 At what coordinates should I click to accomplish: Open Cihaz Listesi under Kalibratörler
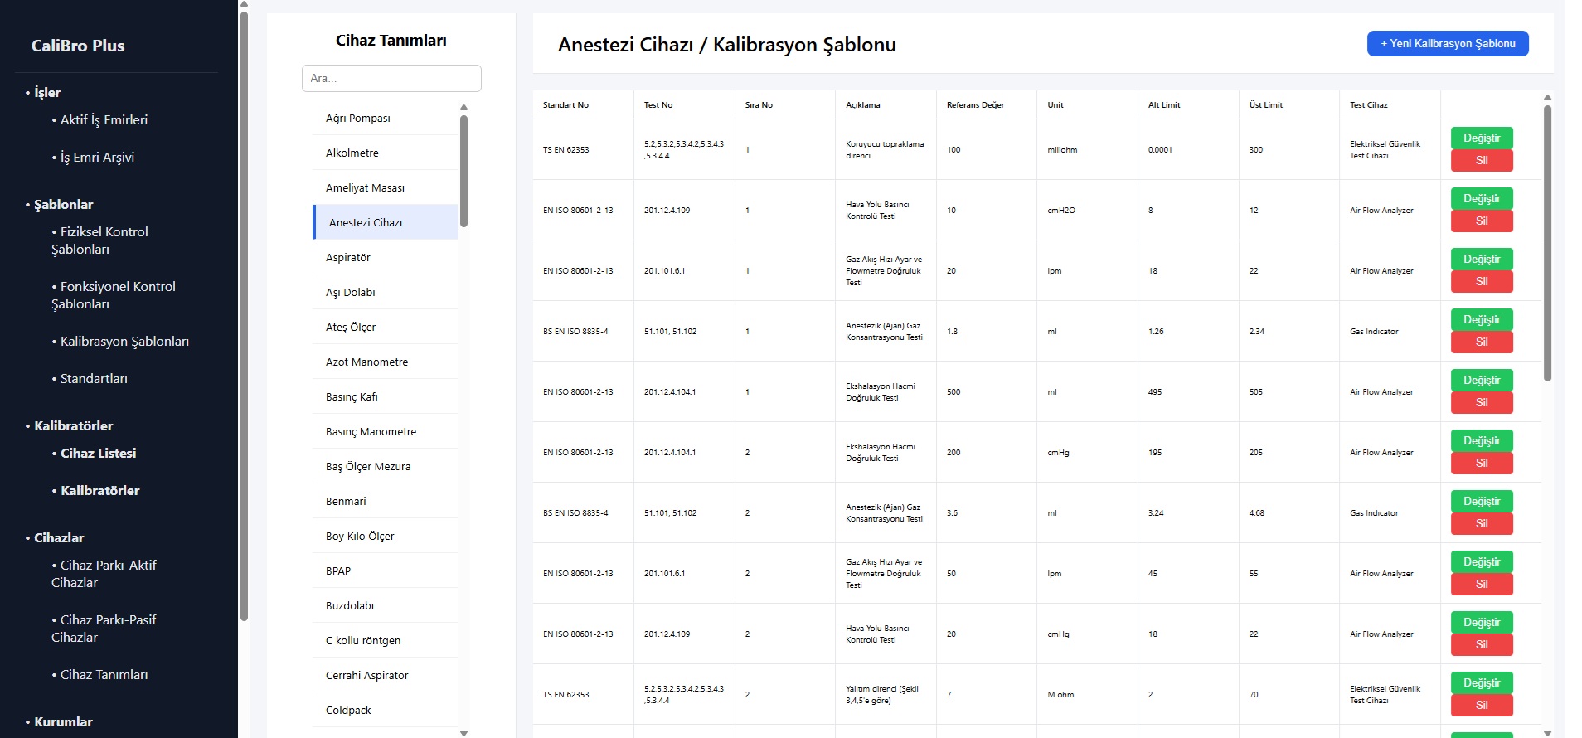click(98, 454)
